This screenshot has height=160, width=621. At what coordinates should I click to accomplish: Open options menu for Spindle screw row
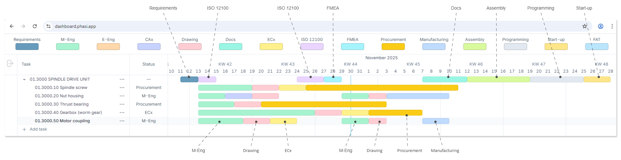click(122, 88)
